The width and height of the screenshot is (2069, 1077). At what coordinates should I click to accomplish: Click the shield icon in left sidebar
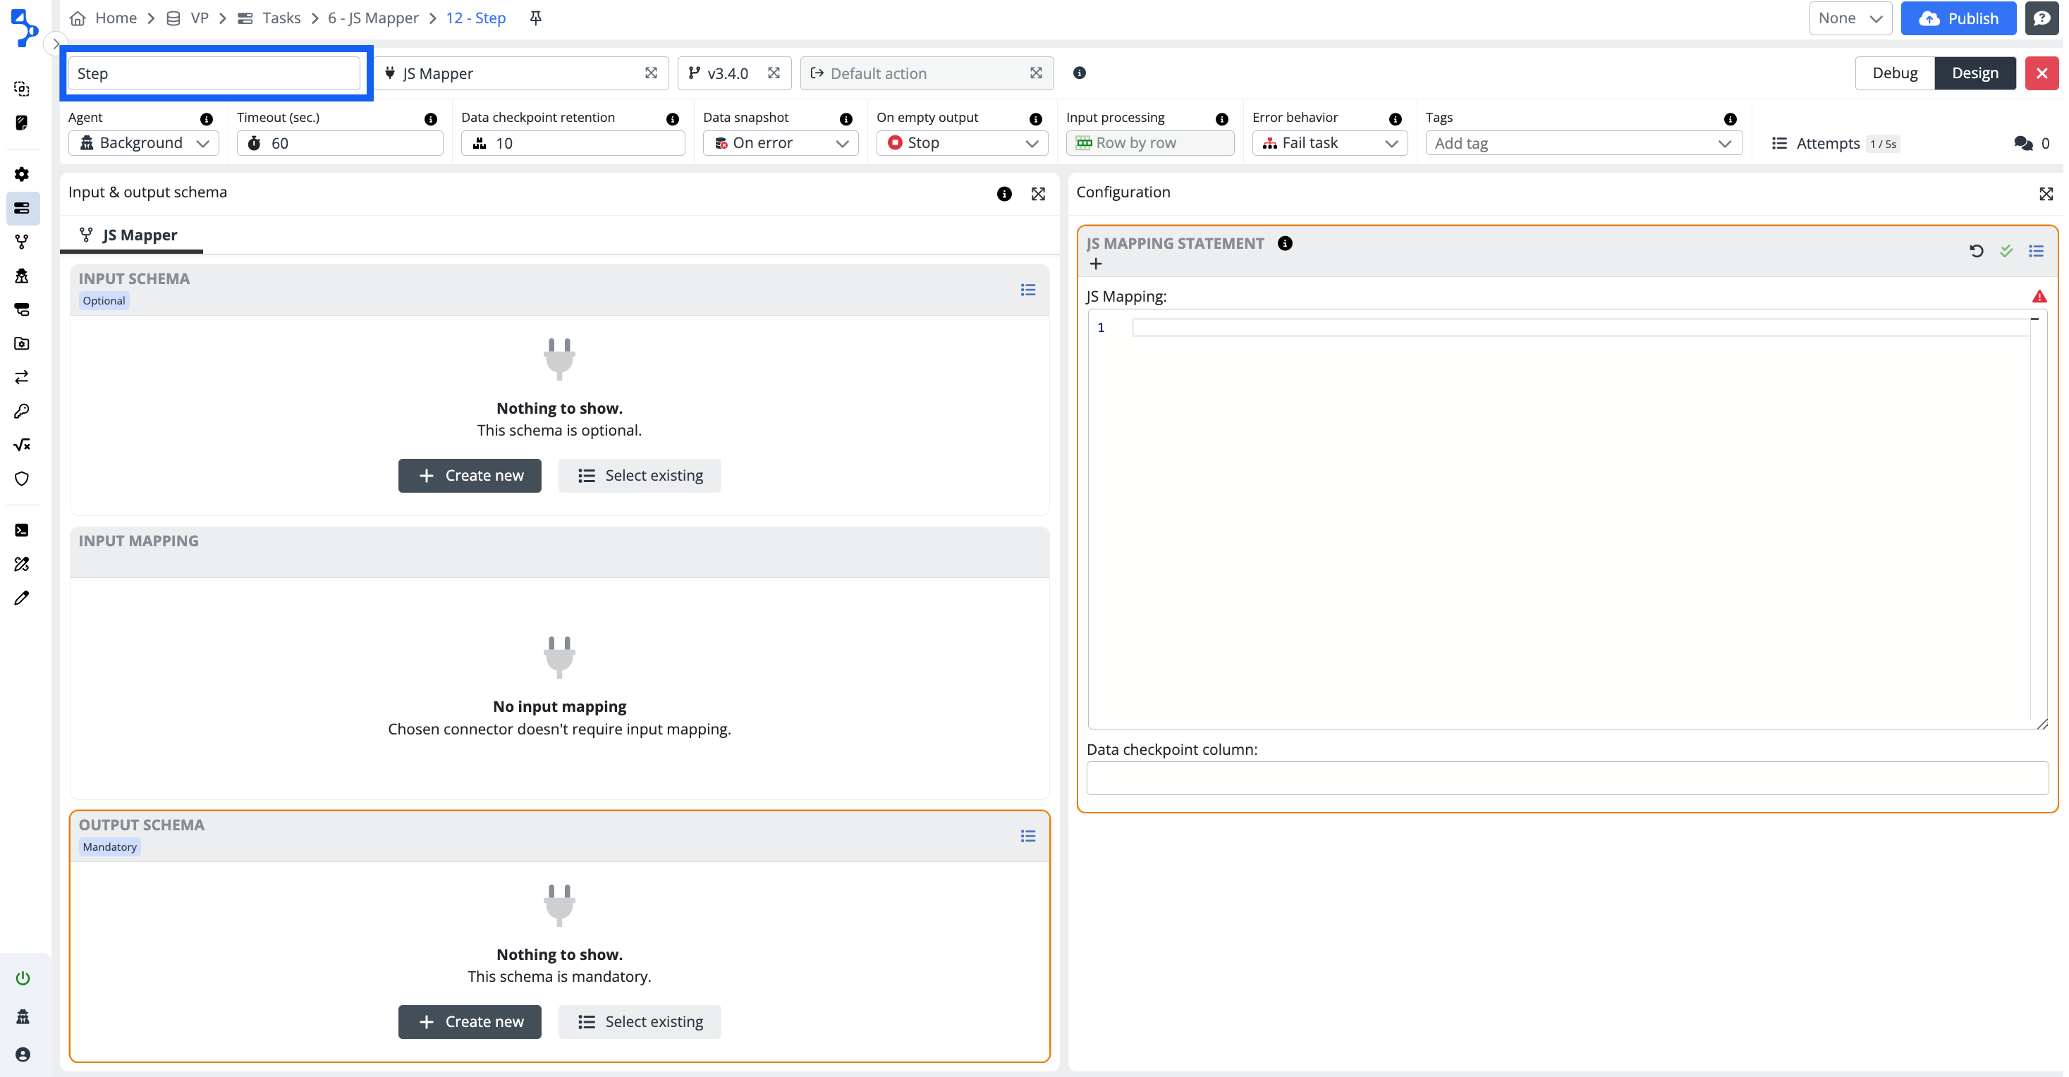22,479
